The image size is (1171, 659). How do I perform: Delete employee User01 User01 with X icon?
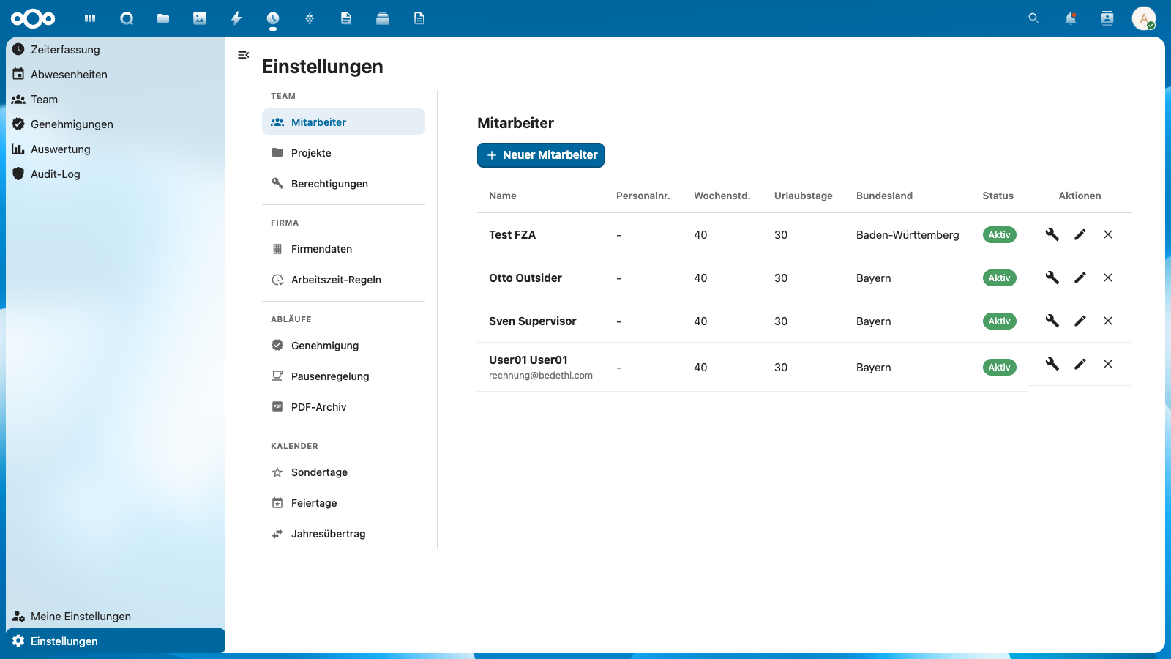pyautogui.click(x=1108, y=364)
